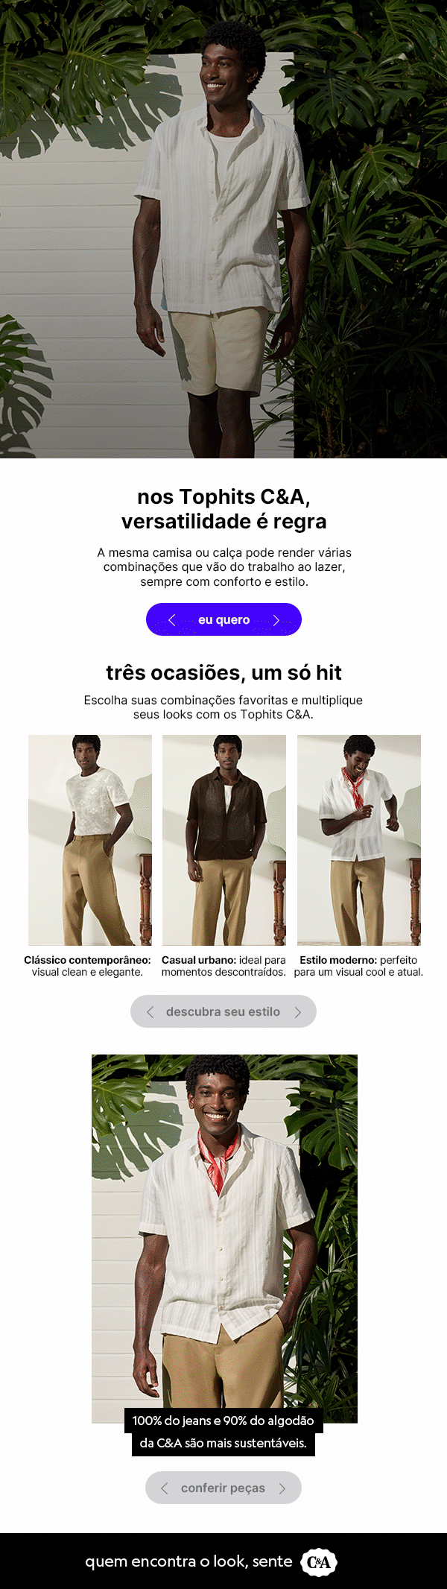Click the sustainability text '100% do jeans' banner
The image size is (447, 1589).
coord(223,1431)
